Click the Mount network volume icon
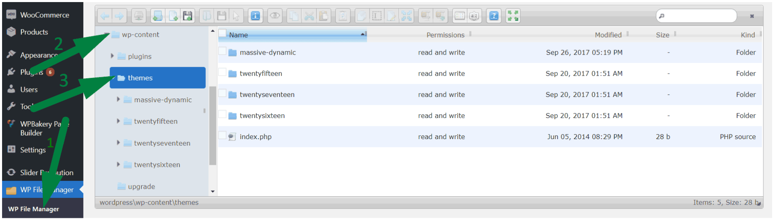Viewport: 775px width, 219px height. pyautogui.click(x=139, y=16)
